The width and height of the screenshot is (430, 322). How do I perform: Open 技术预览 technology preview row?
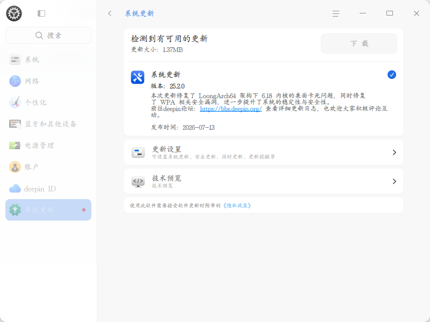263,181
